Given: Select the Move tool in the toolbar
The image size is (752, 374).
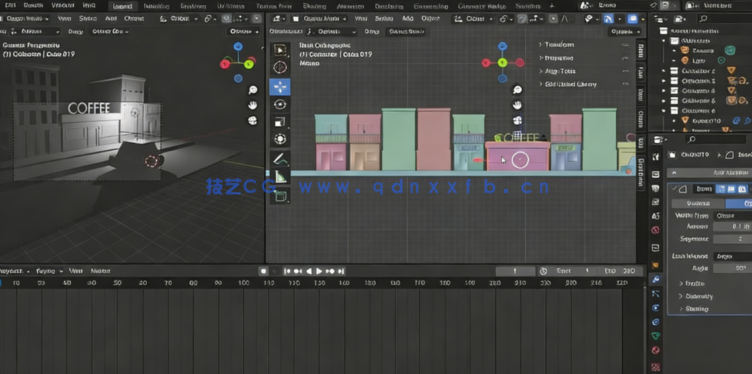Looking at the screenshot, I should (x=280, y=87).
